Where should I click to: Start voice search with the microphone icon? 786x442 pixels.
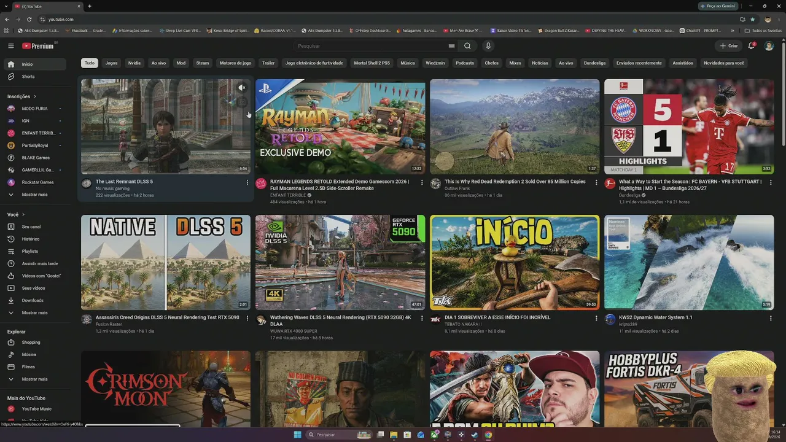pyautogui.click(x=488, y=46)
